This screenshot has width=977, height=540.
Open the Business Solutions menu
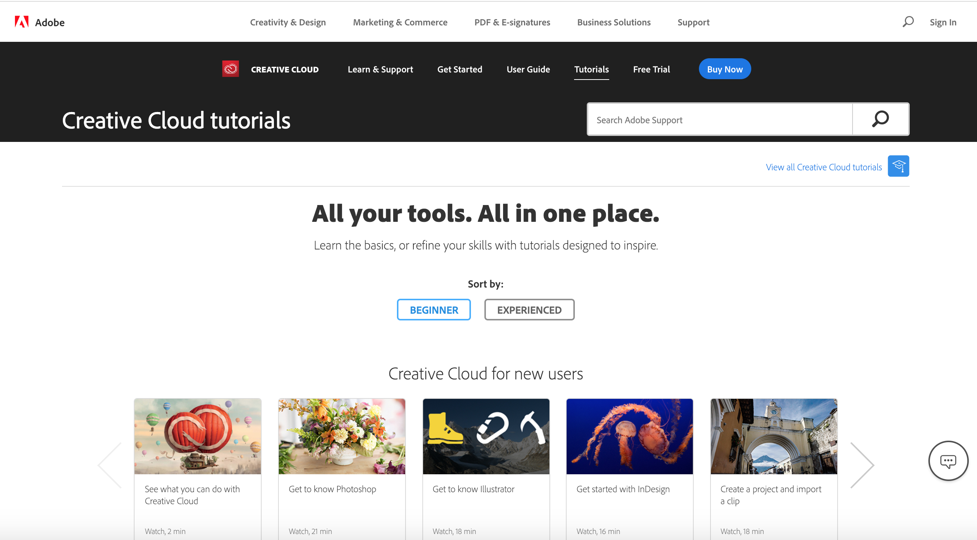click(x=614, y=22)
